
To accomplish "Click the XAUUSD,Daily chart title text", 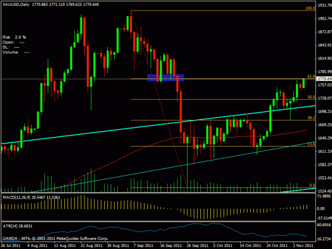I will click(16, 4).
